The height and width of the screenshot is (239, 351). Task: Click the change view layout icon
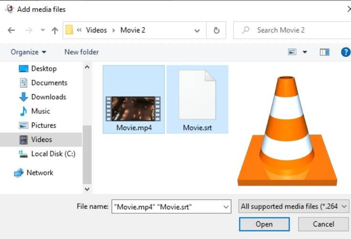click(x=292, y=52)
